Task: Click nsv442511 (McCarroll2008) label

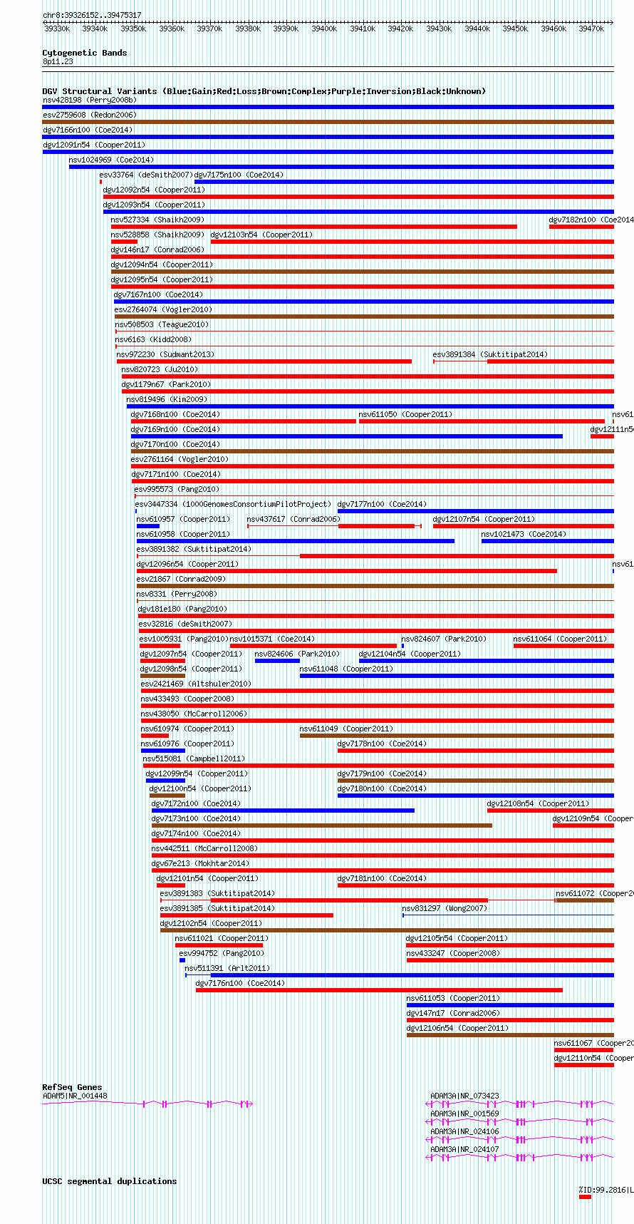Action: click(x=204, y=848)
